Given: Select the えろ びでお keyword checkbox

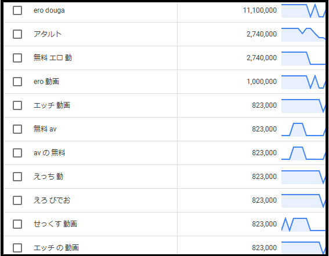Looking at the screenshot, I should [x=17, y=200].
